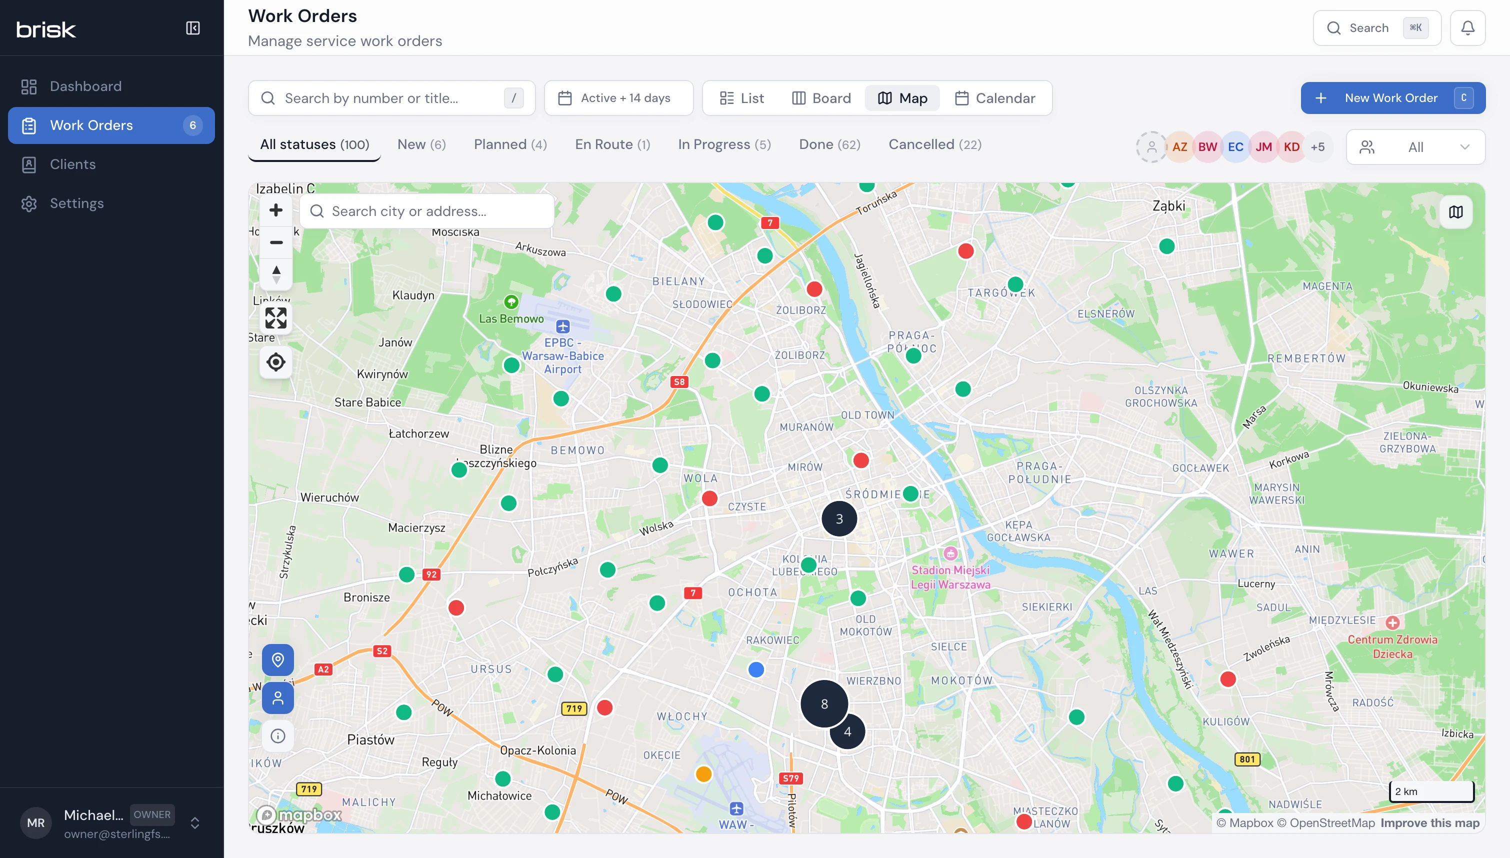Focus the search by number or title field
This screenshot has width=1510, height=858.
click(x=392, y=98)
